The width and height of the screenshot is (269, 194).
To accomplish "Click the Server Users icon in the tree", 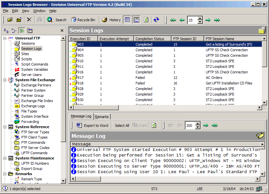I will (x=17, y=75).
